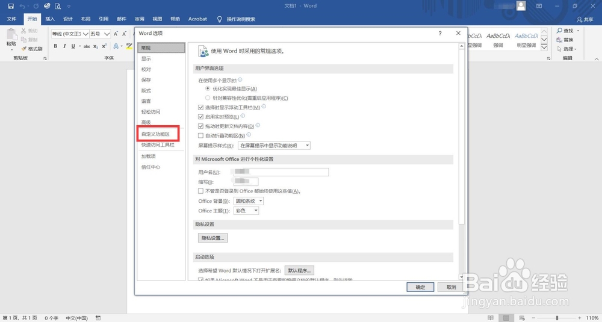Click the Undo arrow in the title bar
The image size is (602, 322).
(22, 6)
